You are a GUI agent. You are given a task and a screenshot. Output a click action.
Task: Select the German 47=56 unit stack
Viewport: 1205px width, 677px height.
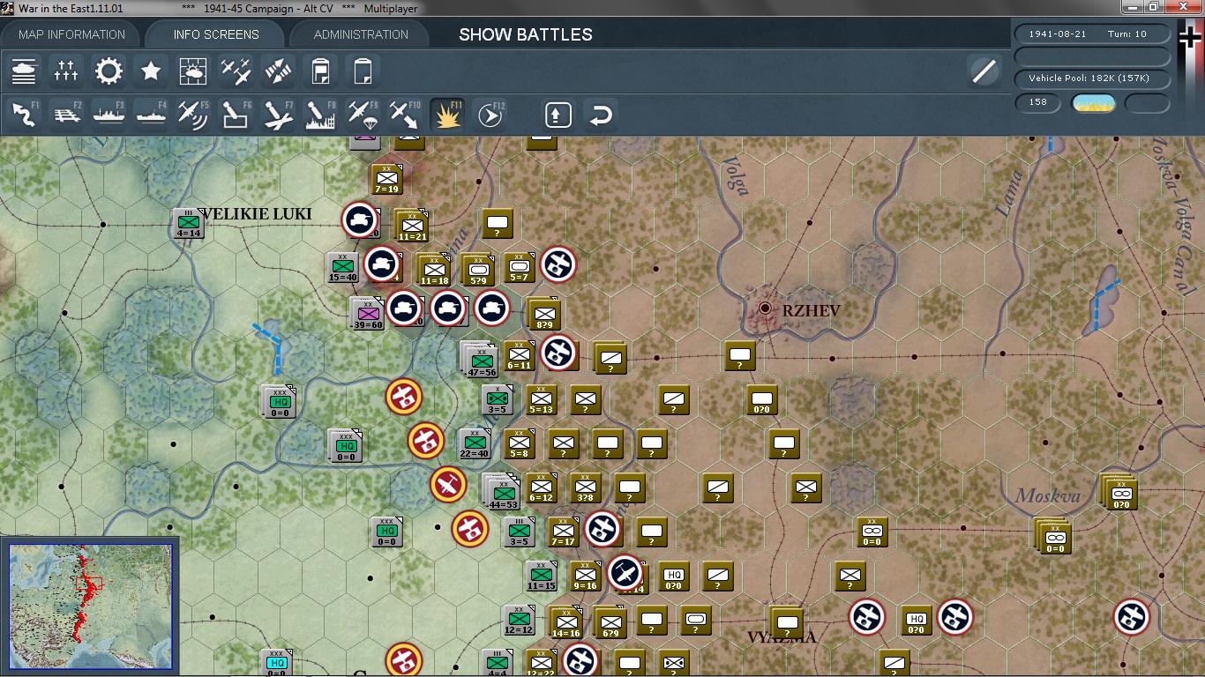point(481,359)
